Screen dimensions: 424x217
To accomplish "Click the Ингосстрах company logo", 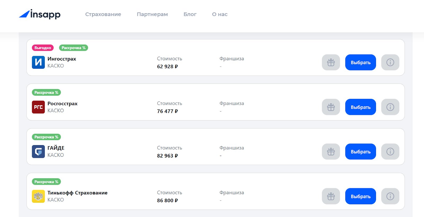I will pos(38,62).
